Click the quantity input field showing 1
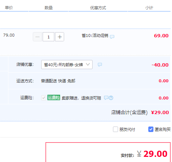 [x=48, y=37]
